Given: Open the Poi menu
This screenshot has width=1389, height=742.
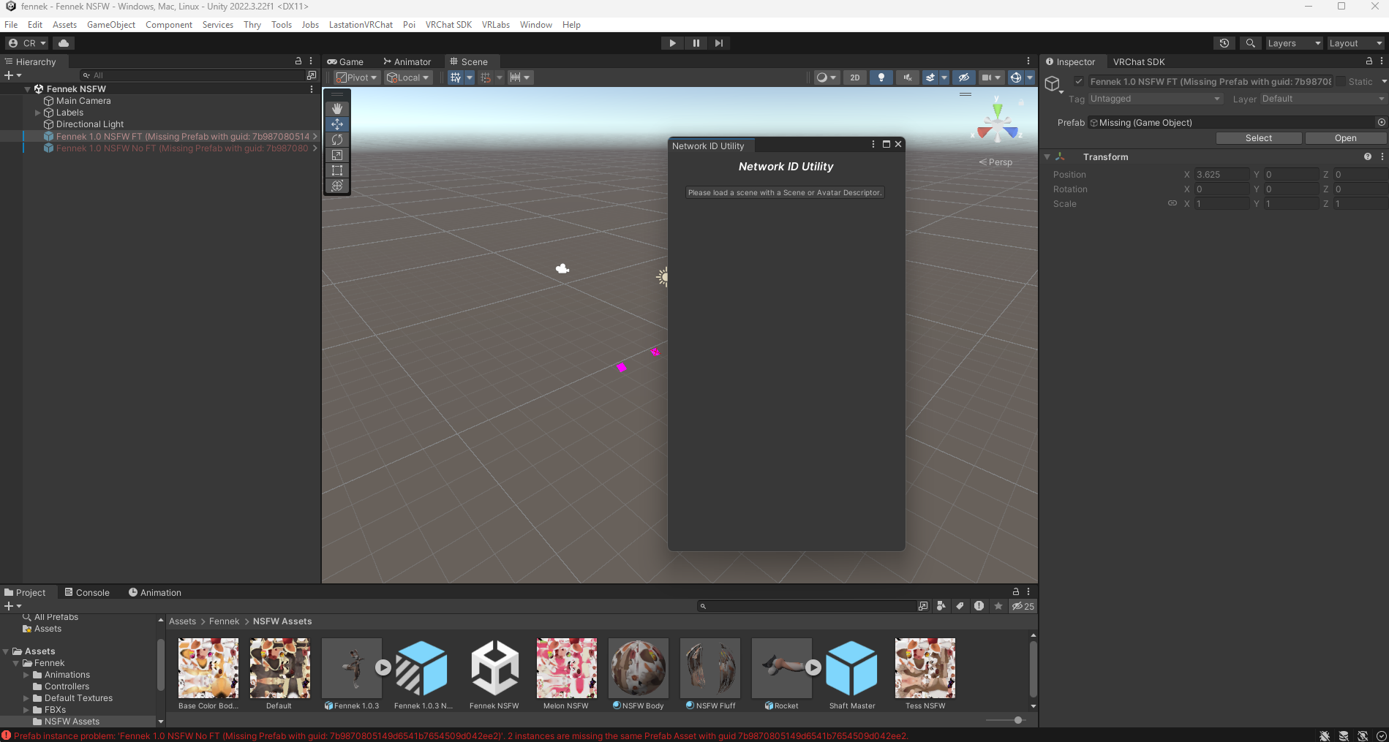Looking at the screenshot, I should (409, 25).
